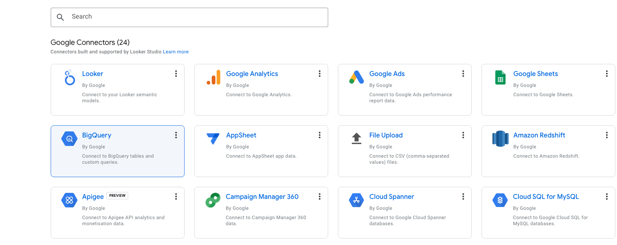Click 'Connectors built and supported by Looker Studio'

click(x=106, y=52)
